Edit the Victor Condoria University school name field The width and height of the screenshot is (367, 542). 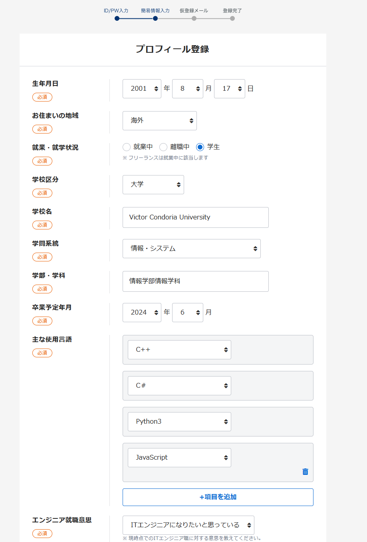tap(196, 217)
